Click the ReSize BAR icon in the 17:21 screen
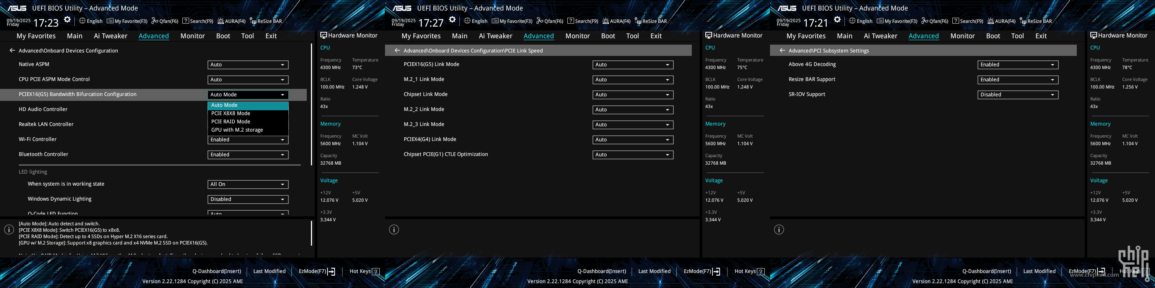The width and height of the screenshot is (1155, 288). [1023, 21]
